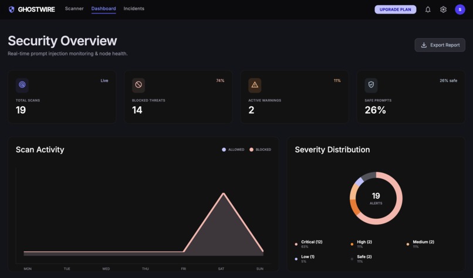
Task: Click the THU axis label
Action: (x=146, y=269)
